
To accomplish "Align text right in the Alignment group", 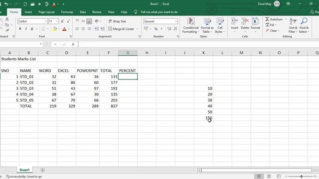I will [x=89, y=29].
